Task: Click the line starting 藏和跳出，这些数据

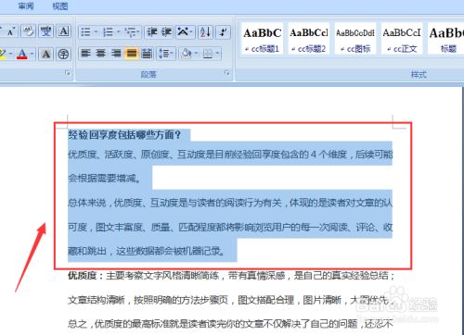Action: [x=147, y=251]
